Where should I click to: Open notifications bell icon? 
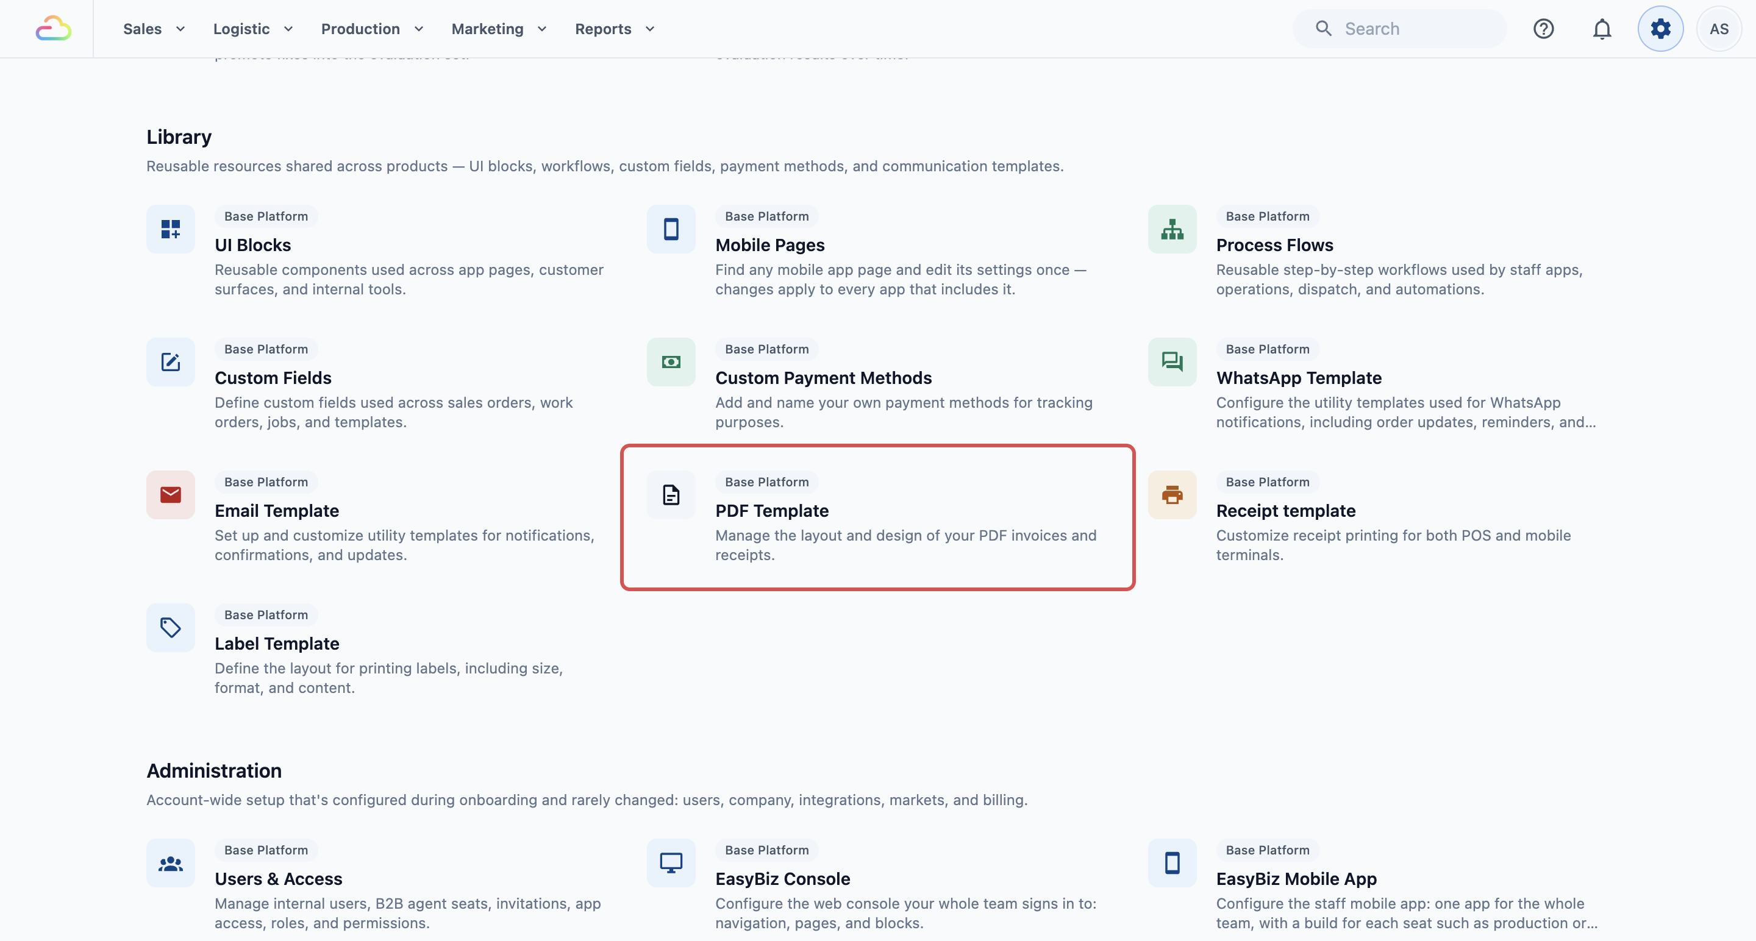tap(1602, 29)
